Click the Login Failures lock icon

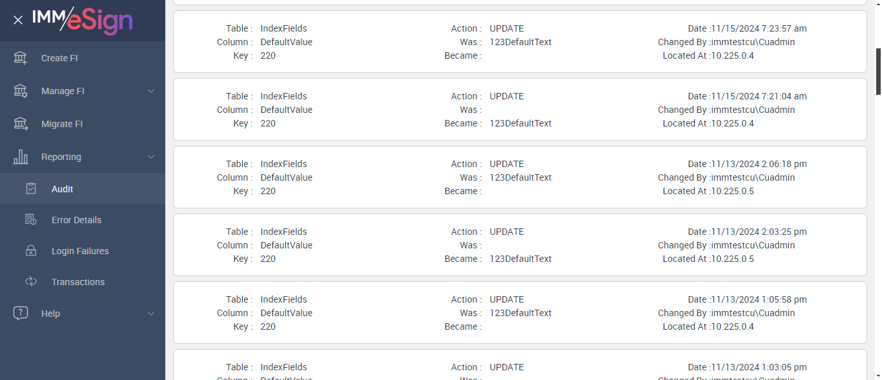coord(30,251)
